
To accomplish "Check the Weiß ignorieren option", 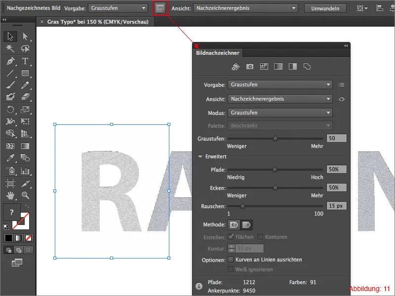I will click(231, 269).
